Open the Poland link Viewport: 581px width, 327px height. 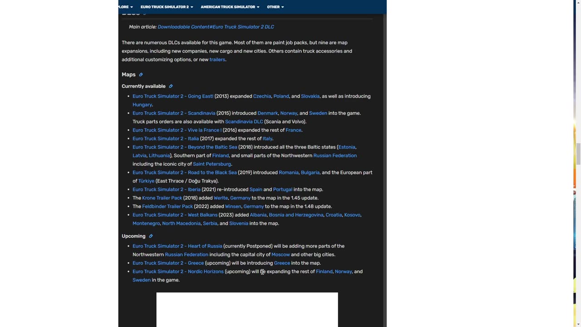(x=281, y=96)
